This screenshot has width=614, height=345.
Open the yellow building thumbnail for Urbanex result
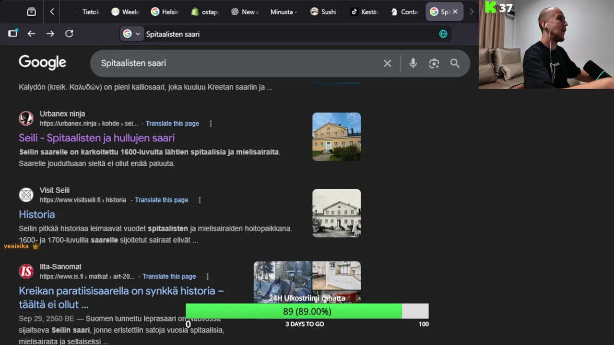click(336, 137)
